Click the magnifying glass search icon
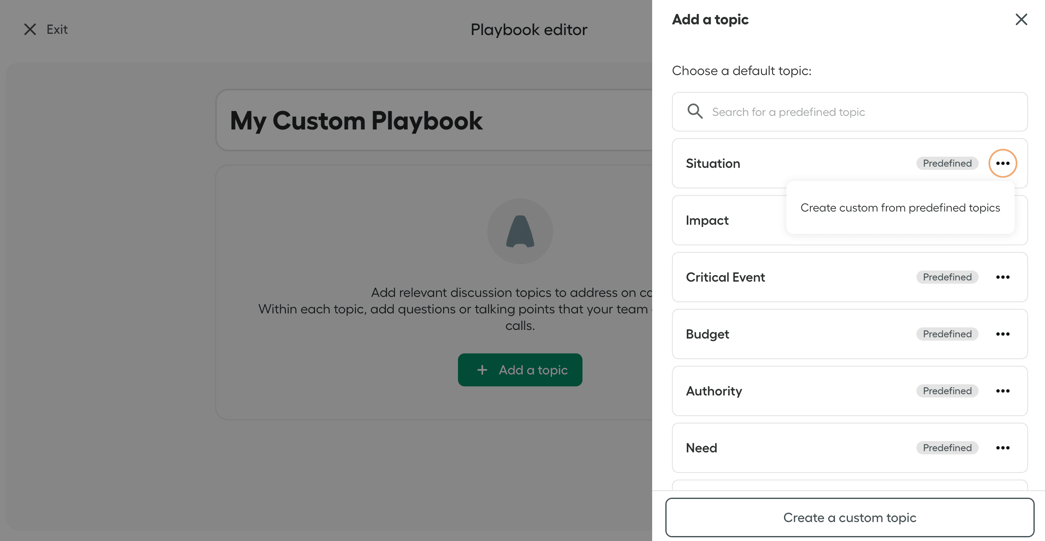 tap(695, 111)
